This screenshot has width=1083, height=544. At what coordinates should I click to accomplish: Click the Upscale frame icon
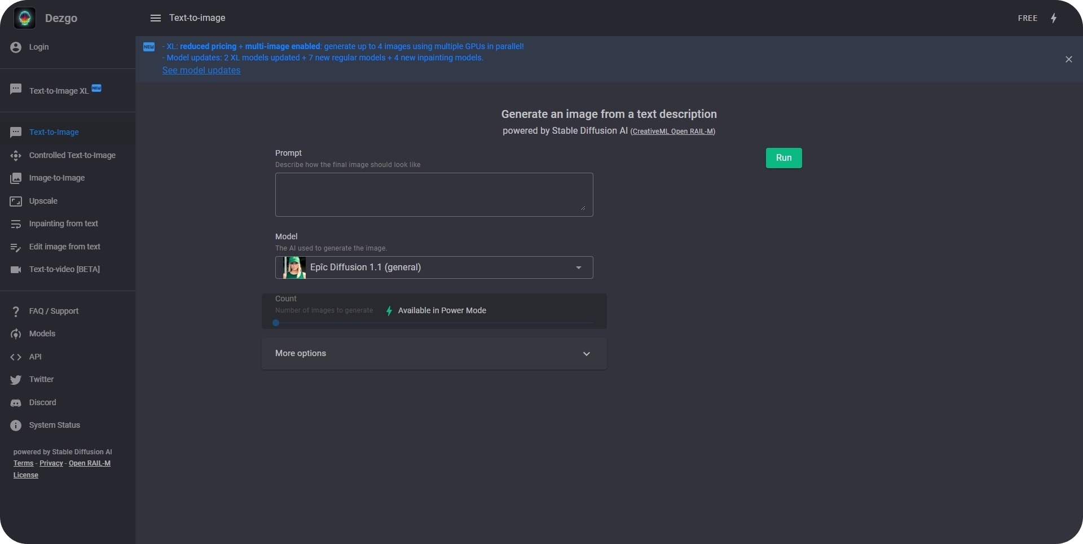pyautogui.click(x=16, y=201)
